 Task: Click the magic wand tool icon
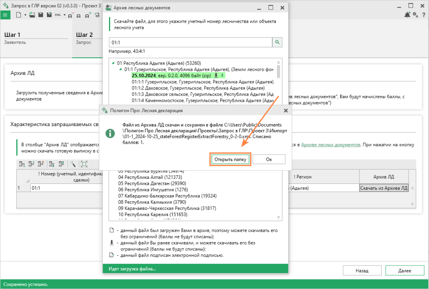pos(73,164)
